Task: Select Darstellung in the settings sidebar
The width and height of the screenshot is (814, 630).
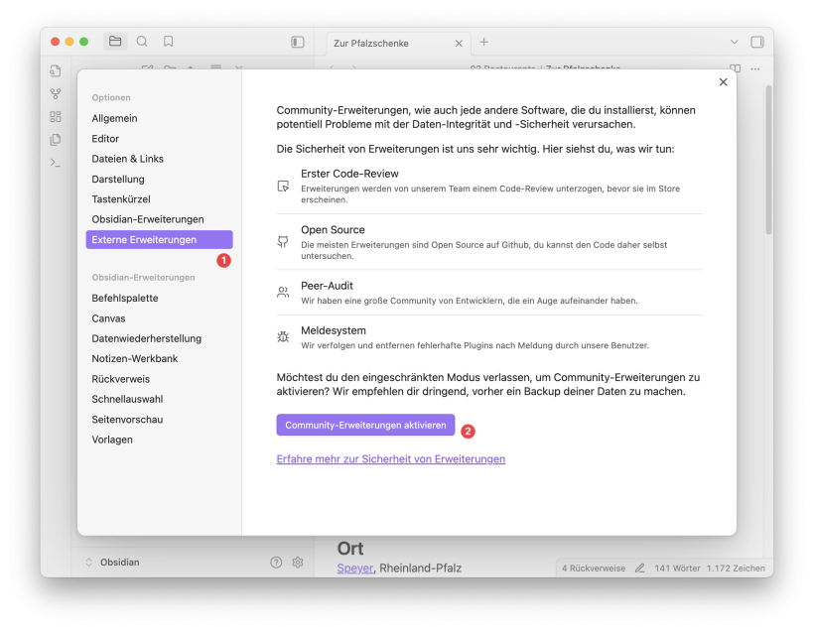Action: tap(118, 179)
